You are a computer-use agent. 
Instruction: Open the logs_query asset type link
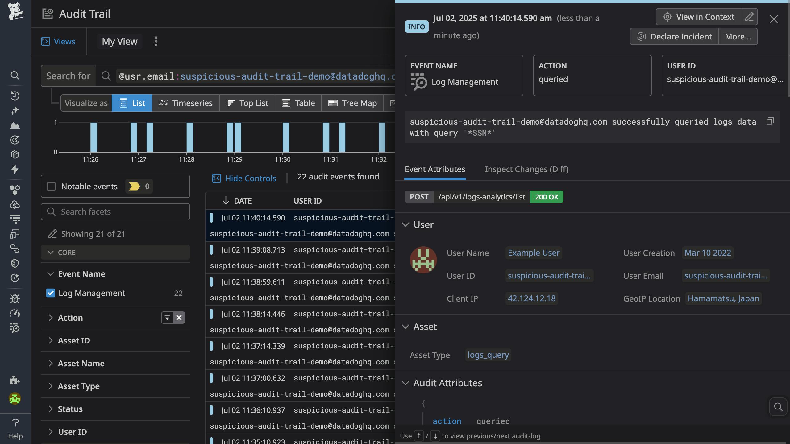click(488, 355)
